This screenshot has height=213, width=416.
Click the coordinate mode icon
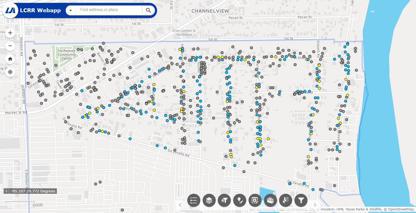(x=7, y=191)
